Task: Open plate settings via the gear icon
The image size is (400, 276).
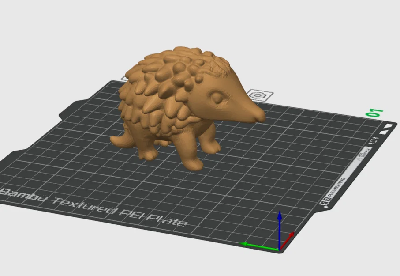Action: click(x=375, y=137)
